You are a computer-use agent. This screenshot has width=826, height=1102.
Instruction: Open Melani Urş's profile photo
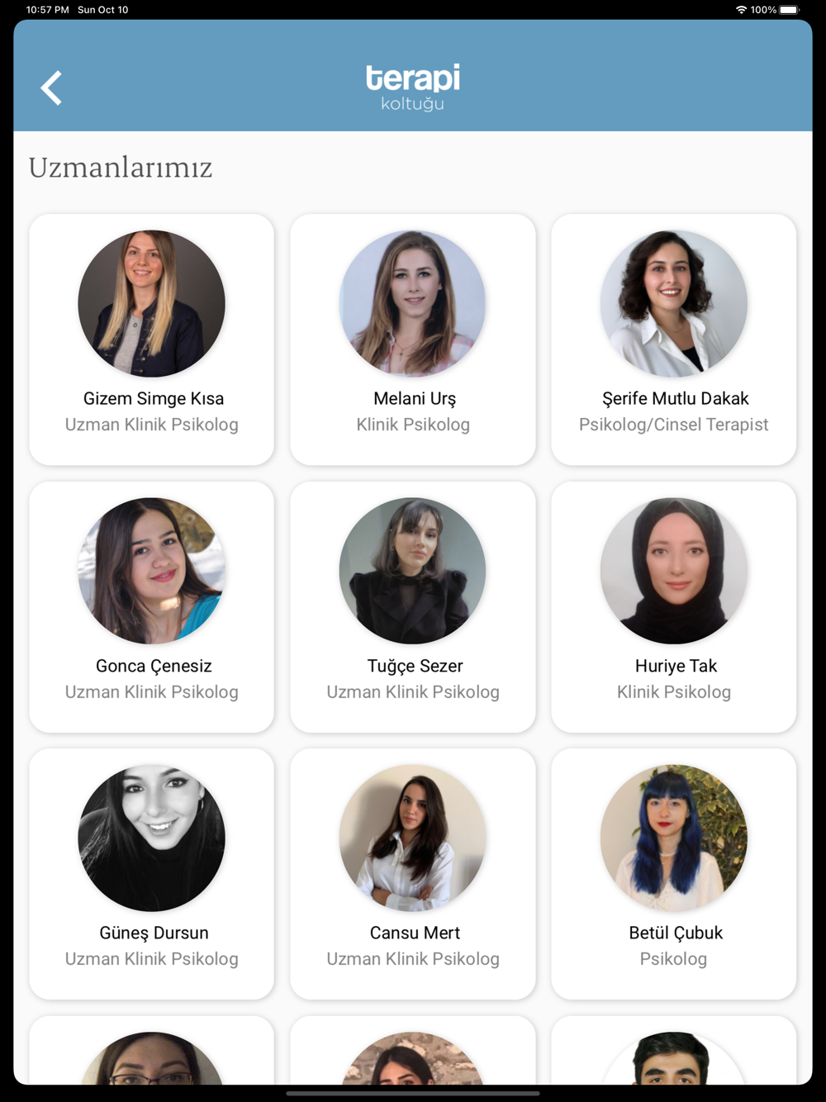[413, 303]
